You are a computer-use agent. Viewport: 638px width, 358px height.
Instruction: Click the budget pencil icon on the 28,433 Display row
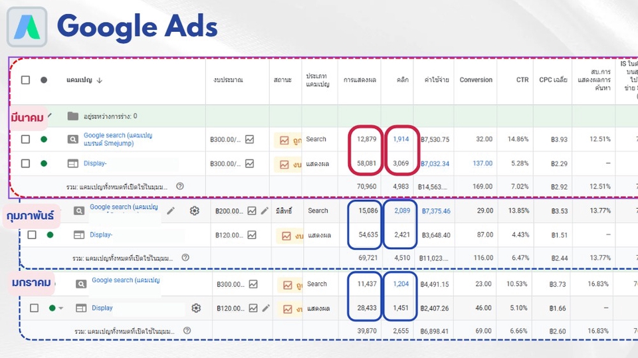266,308
